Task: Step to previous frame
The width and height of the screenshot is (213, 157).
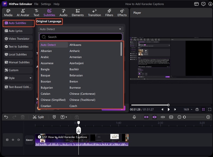Action: pos(162,109)
